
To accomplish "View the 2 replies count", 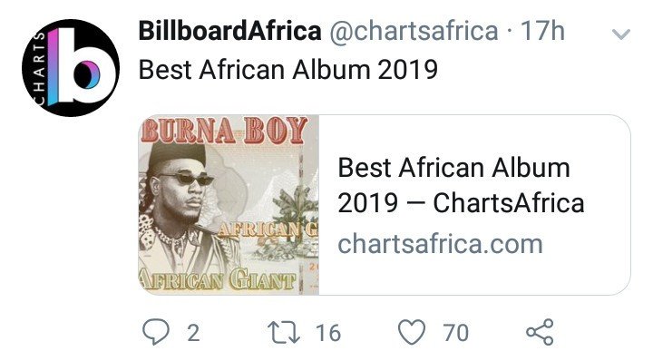I will coord(193,333).
